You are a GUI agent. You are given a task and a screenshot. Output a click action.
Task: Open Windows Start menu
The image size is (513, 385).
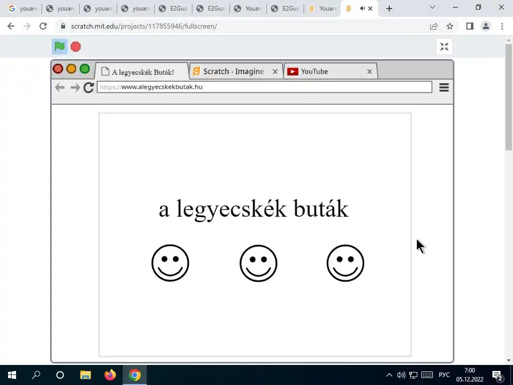coord(12,375)
